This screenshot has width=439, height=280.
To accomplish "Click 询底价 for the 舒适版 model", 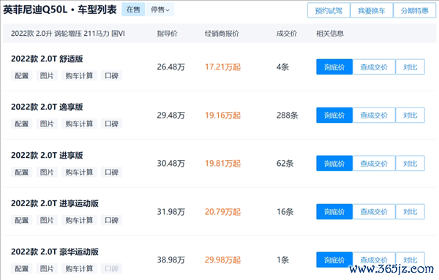I will [x=334, y=67].
